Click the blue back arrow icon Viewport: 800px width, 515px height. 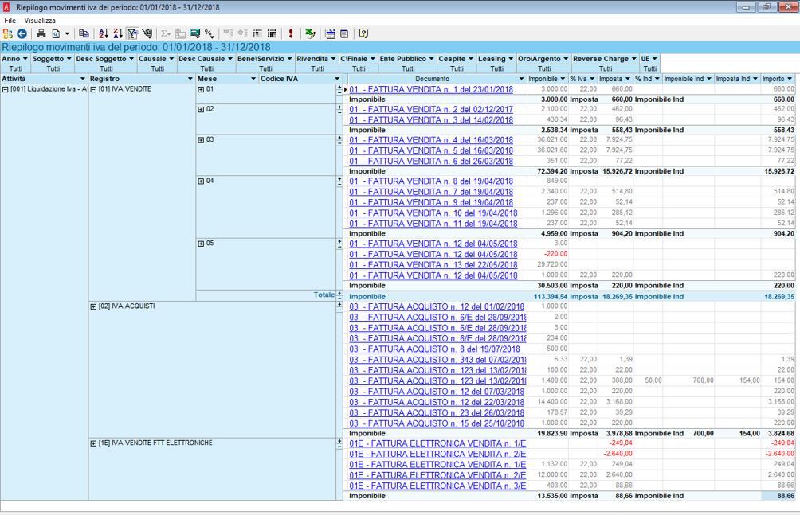[x=22, y=33]
